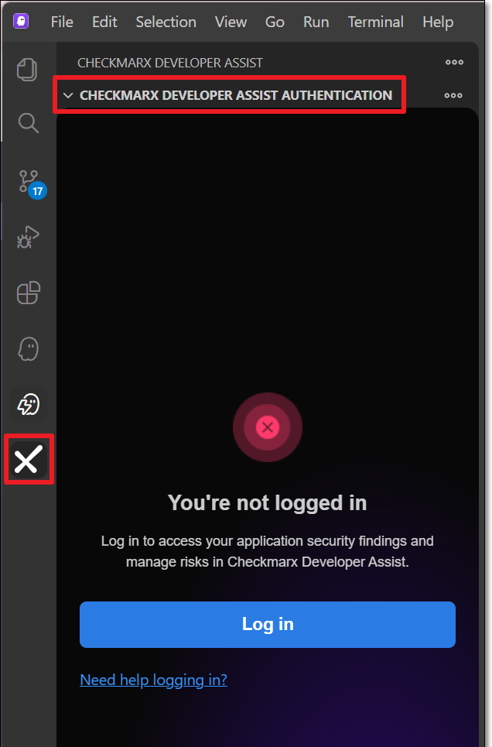Open the Help menu
492x747 pixels.
[438, 22]
